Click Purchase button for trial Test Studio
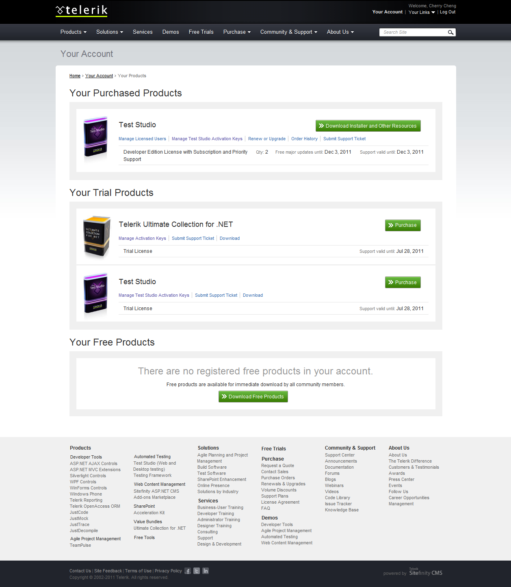This screenshot has height=587, width=511. [403, 282]
